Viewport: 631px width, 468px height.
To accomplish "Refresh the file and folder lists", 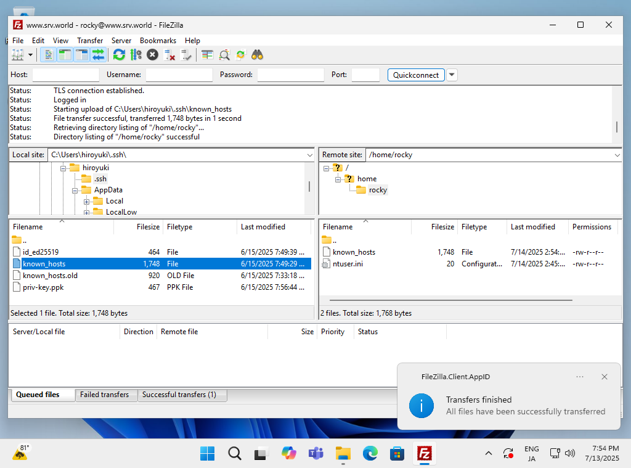I will (119, 55).
